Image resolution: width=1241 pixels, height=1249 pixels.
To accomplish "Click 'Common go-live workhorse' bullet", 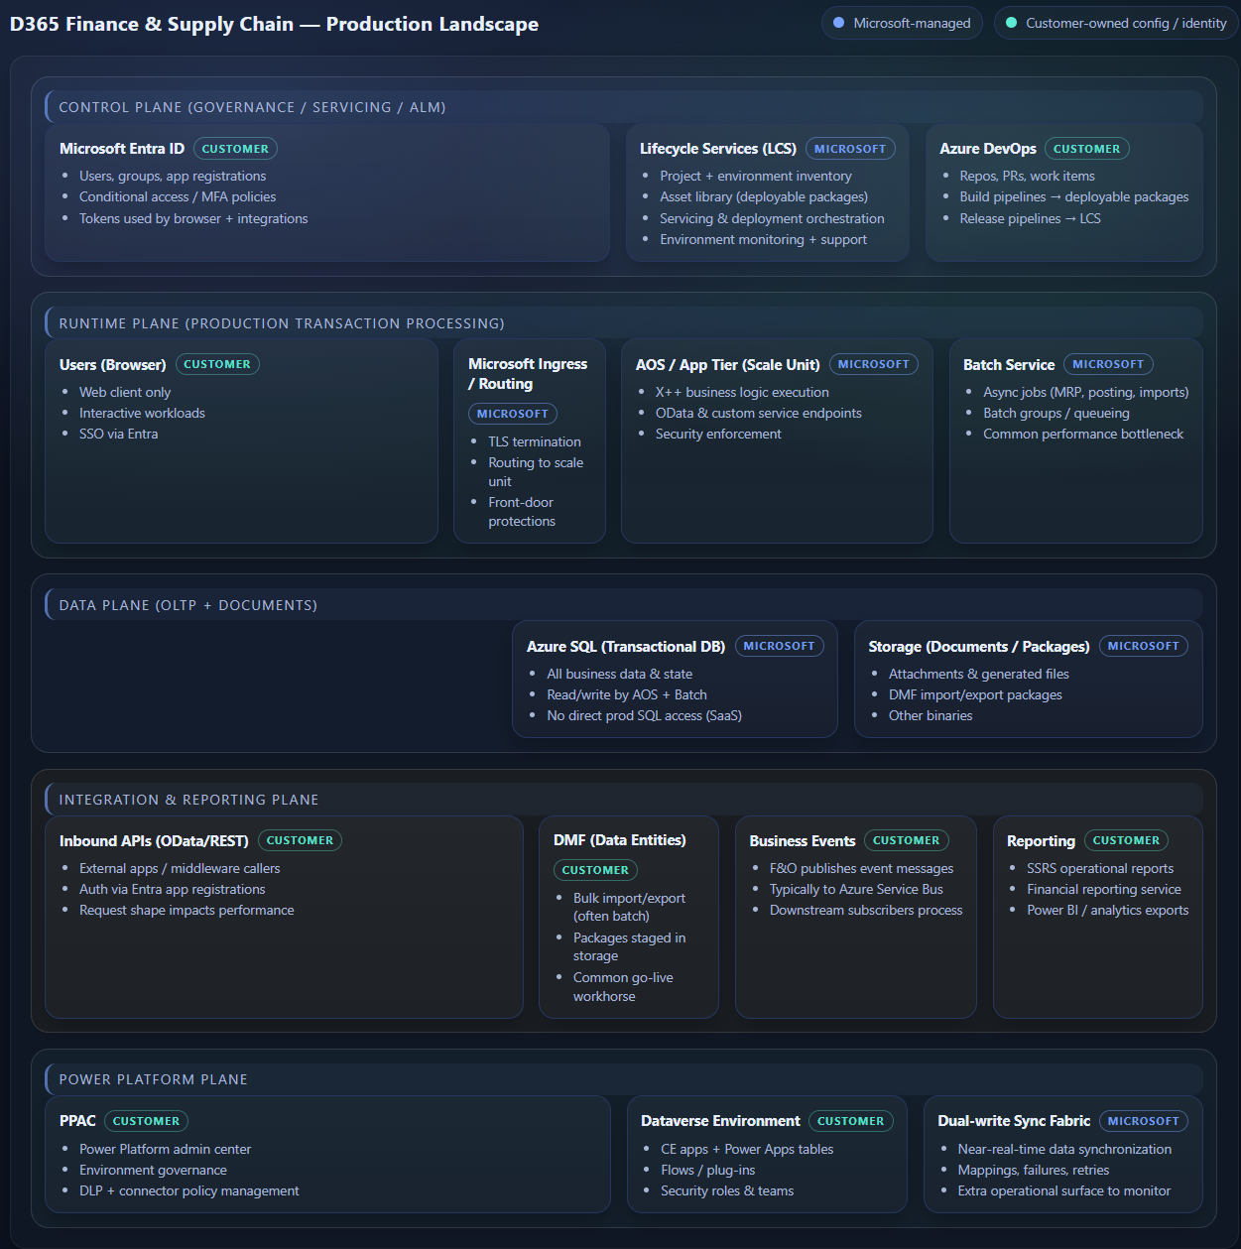I will coord(623,987).
